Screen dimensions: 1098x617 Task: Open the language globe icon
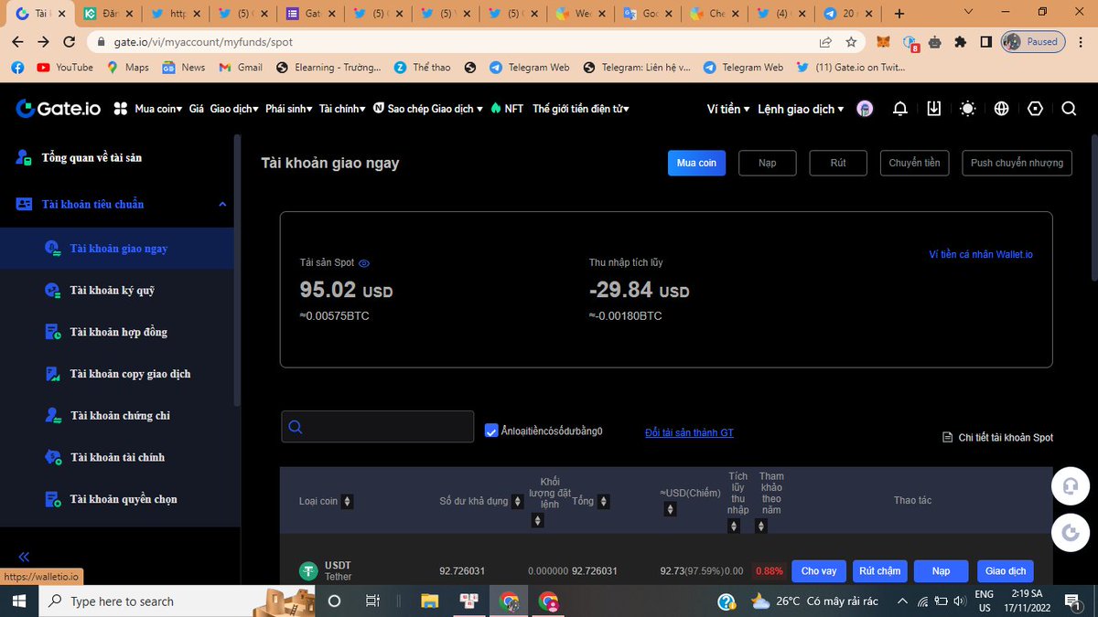1002,109
